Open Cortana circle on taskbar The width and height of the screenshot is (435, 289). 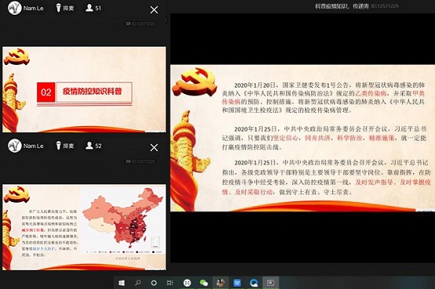pyautogui.click(x=154, y=283)
